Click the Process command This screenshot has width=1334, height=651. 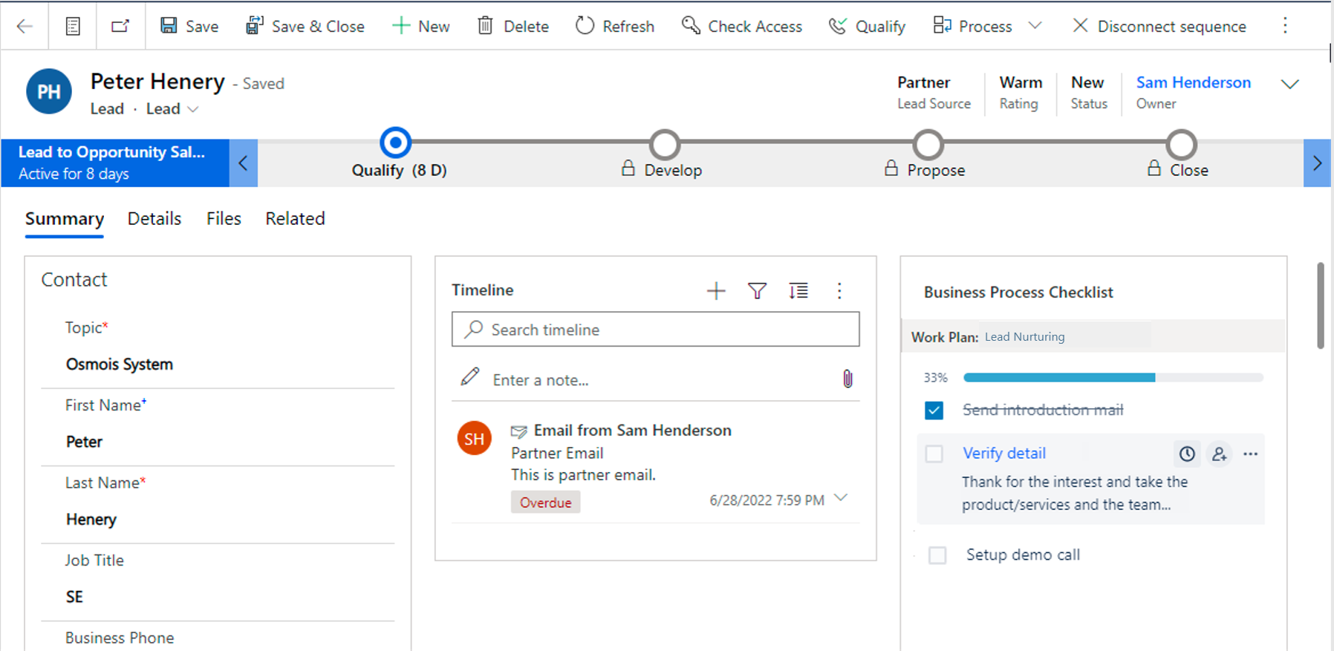coord(972,26)
